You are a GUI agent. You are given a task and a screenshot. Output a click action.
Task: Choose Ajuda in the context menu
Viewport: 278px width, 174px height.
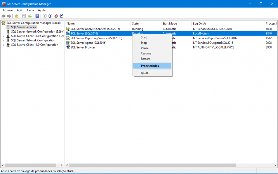[x=152, y=73]
